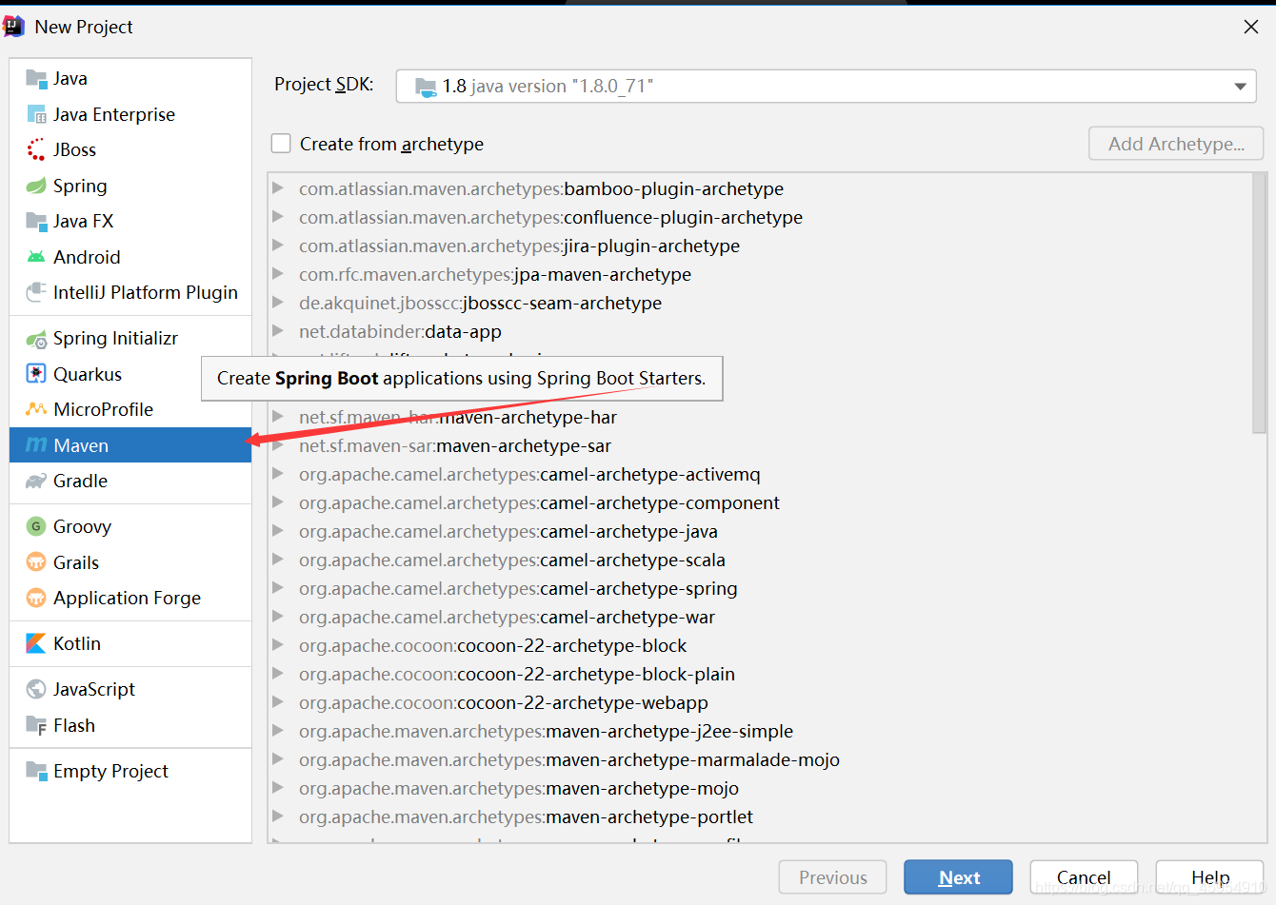Select cocoon-22-archetype-block row
Viewport: 1276px width, 905px height.
pyautogui.click(x=760, y=645)
